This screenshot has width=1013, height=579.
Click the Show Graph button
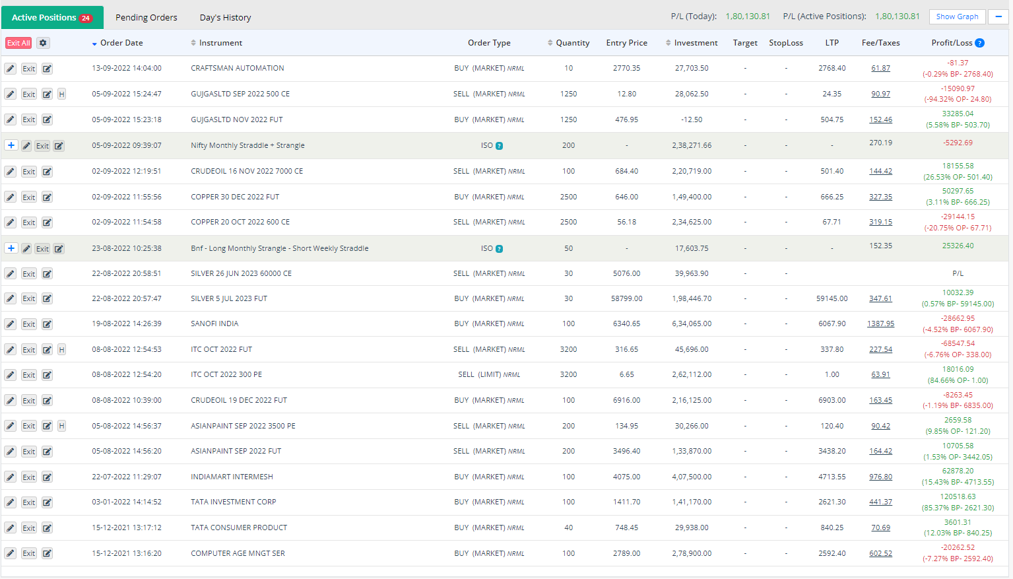coord(957,17)
